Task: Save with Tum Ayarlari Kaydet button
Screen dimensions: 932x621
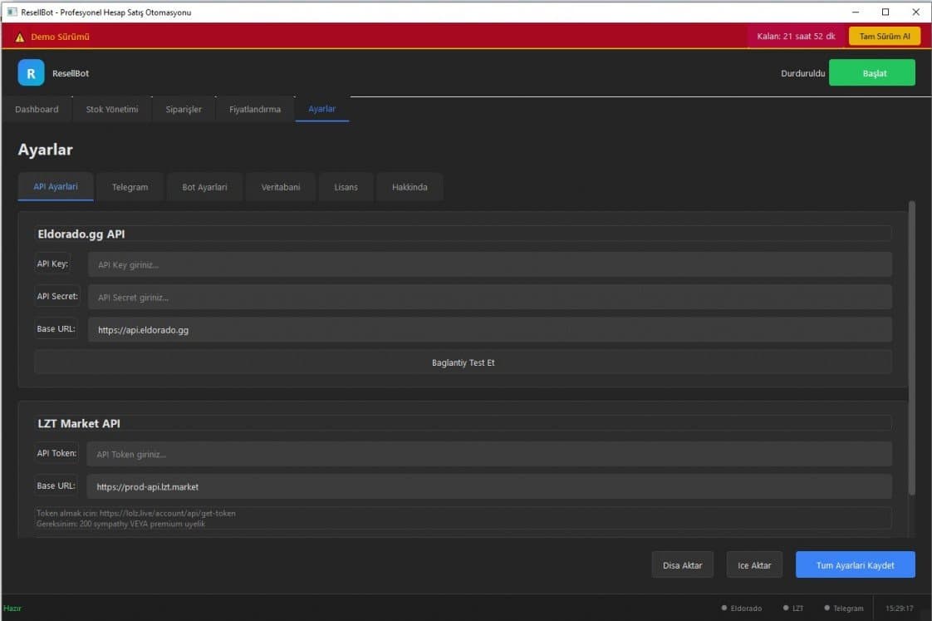Action: 856,565
